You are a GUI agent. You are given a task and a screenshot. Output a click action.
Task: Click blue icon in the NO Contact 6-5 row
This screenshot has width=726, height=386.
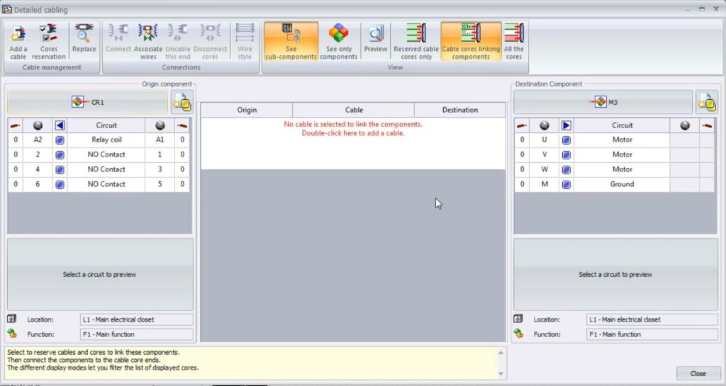coord(60,184)
